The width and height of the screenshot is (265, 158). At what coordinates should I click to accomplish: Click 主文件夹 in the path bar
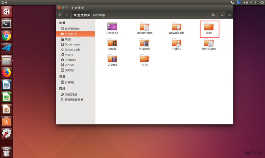point(82,15)
